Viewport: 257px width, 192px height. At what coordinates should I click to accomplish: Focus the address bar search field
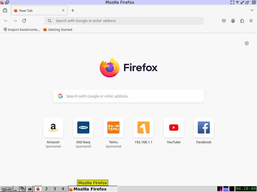(124, 21)
